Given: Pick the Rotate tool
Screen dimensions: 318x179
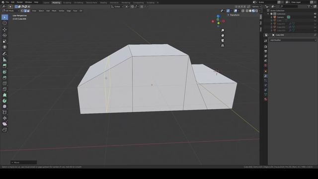Looking at the screenshot, I should [4, 35].
